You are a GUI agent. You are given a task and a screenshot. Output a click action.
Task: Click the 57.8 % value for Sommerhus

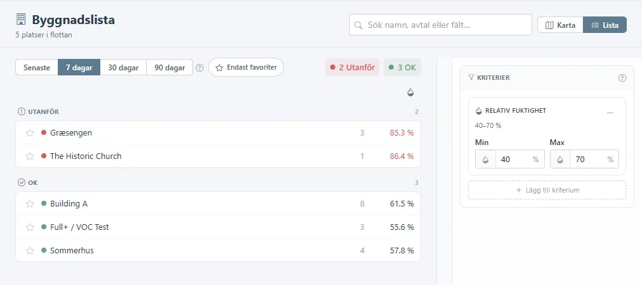tap(402, 250)
